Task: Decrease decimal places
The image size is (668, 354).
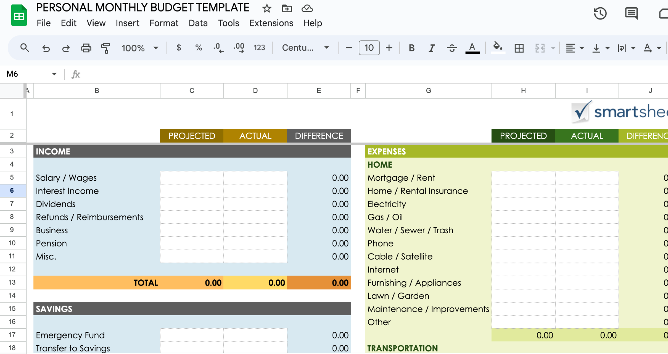Action: [x=218, y=48]
